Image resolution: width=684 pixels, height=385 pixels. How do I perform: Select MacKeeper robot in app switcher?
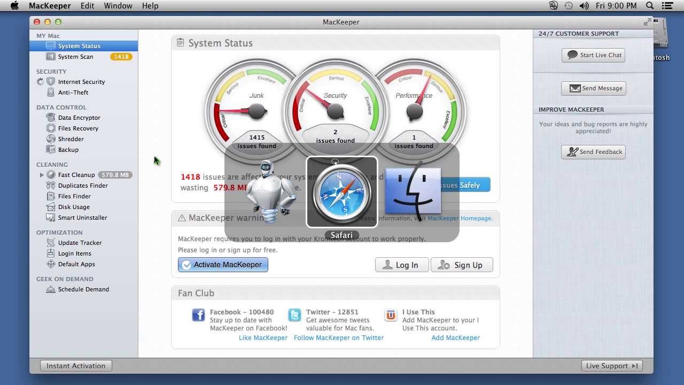coord(271,191)
